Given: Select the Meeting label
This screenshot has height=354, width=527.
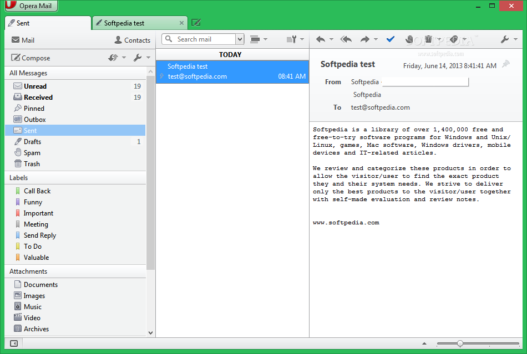Looking at the screenshot, I should (75, 224).
